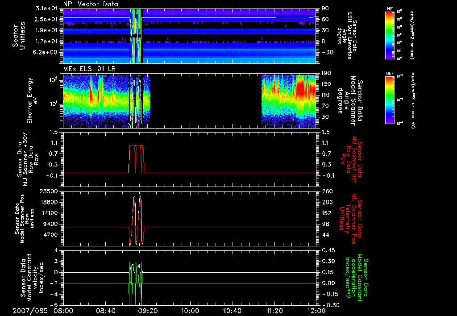
Task: Click the 2007/085 date label
Action: [x=30, y=311]
